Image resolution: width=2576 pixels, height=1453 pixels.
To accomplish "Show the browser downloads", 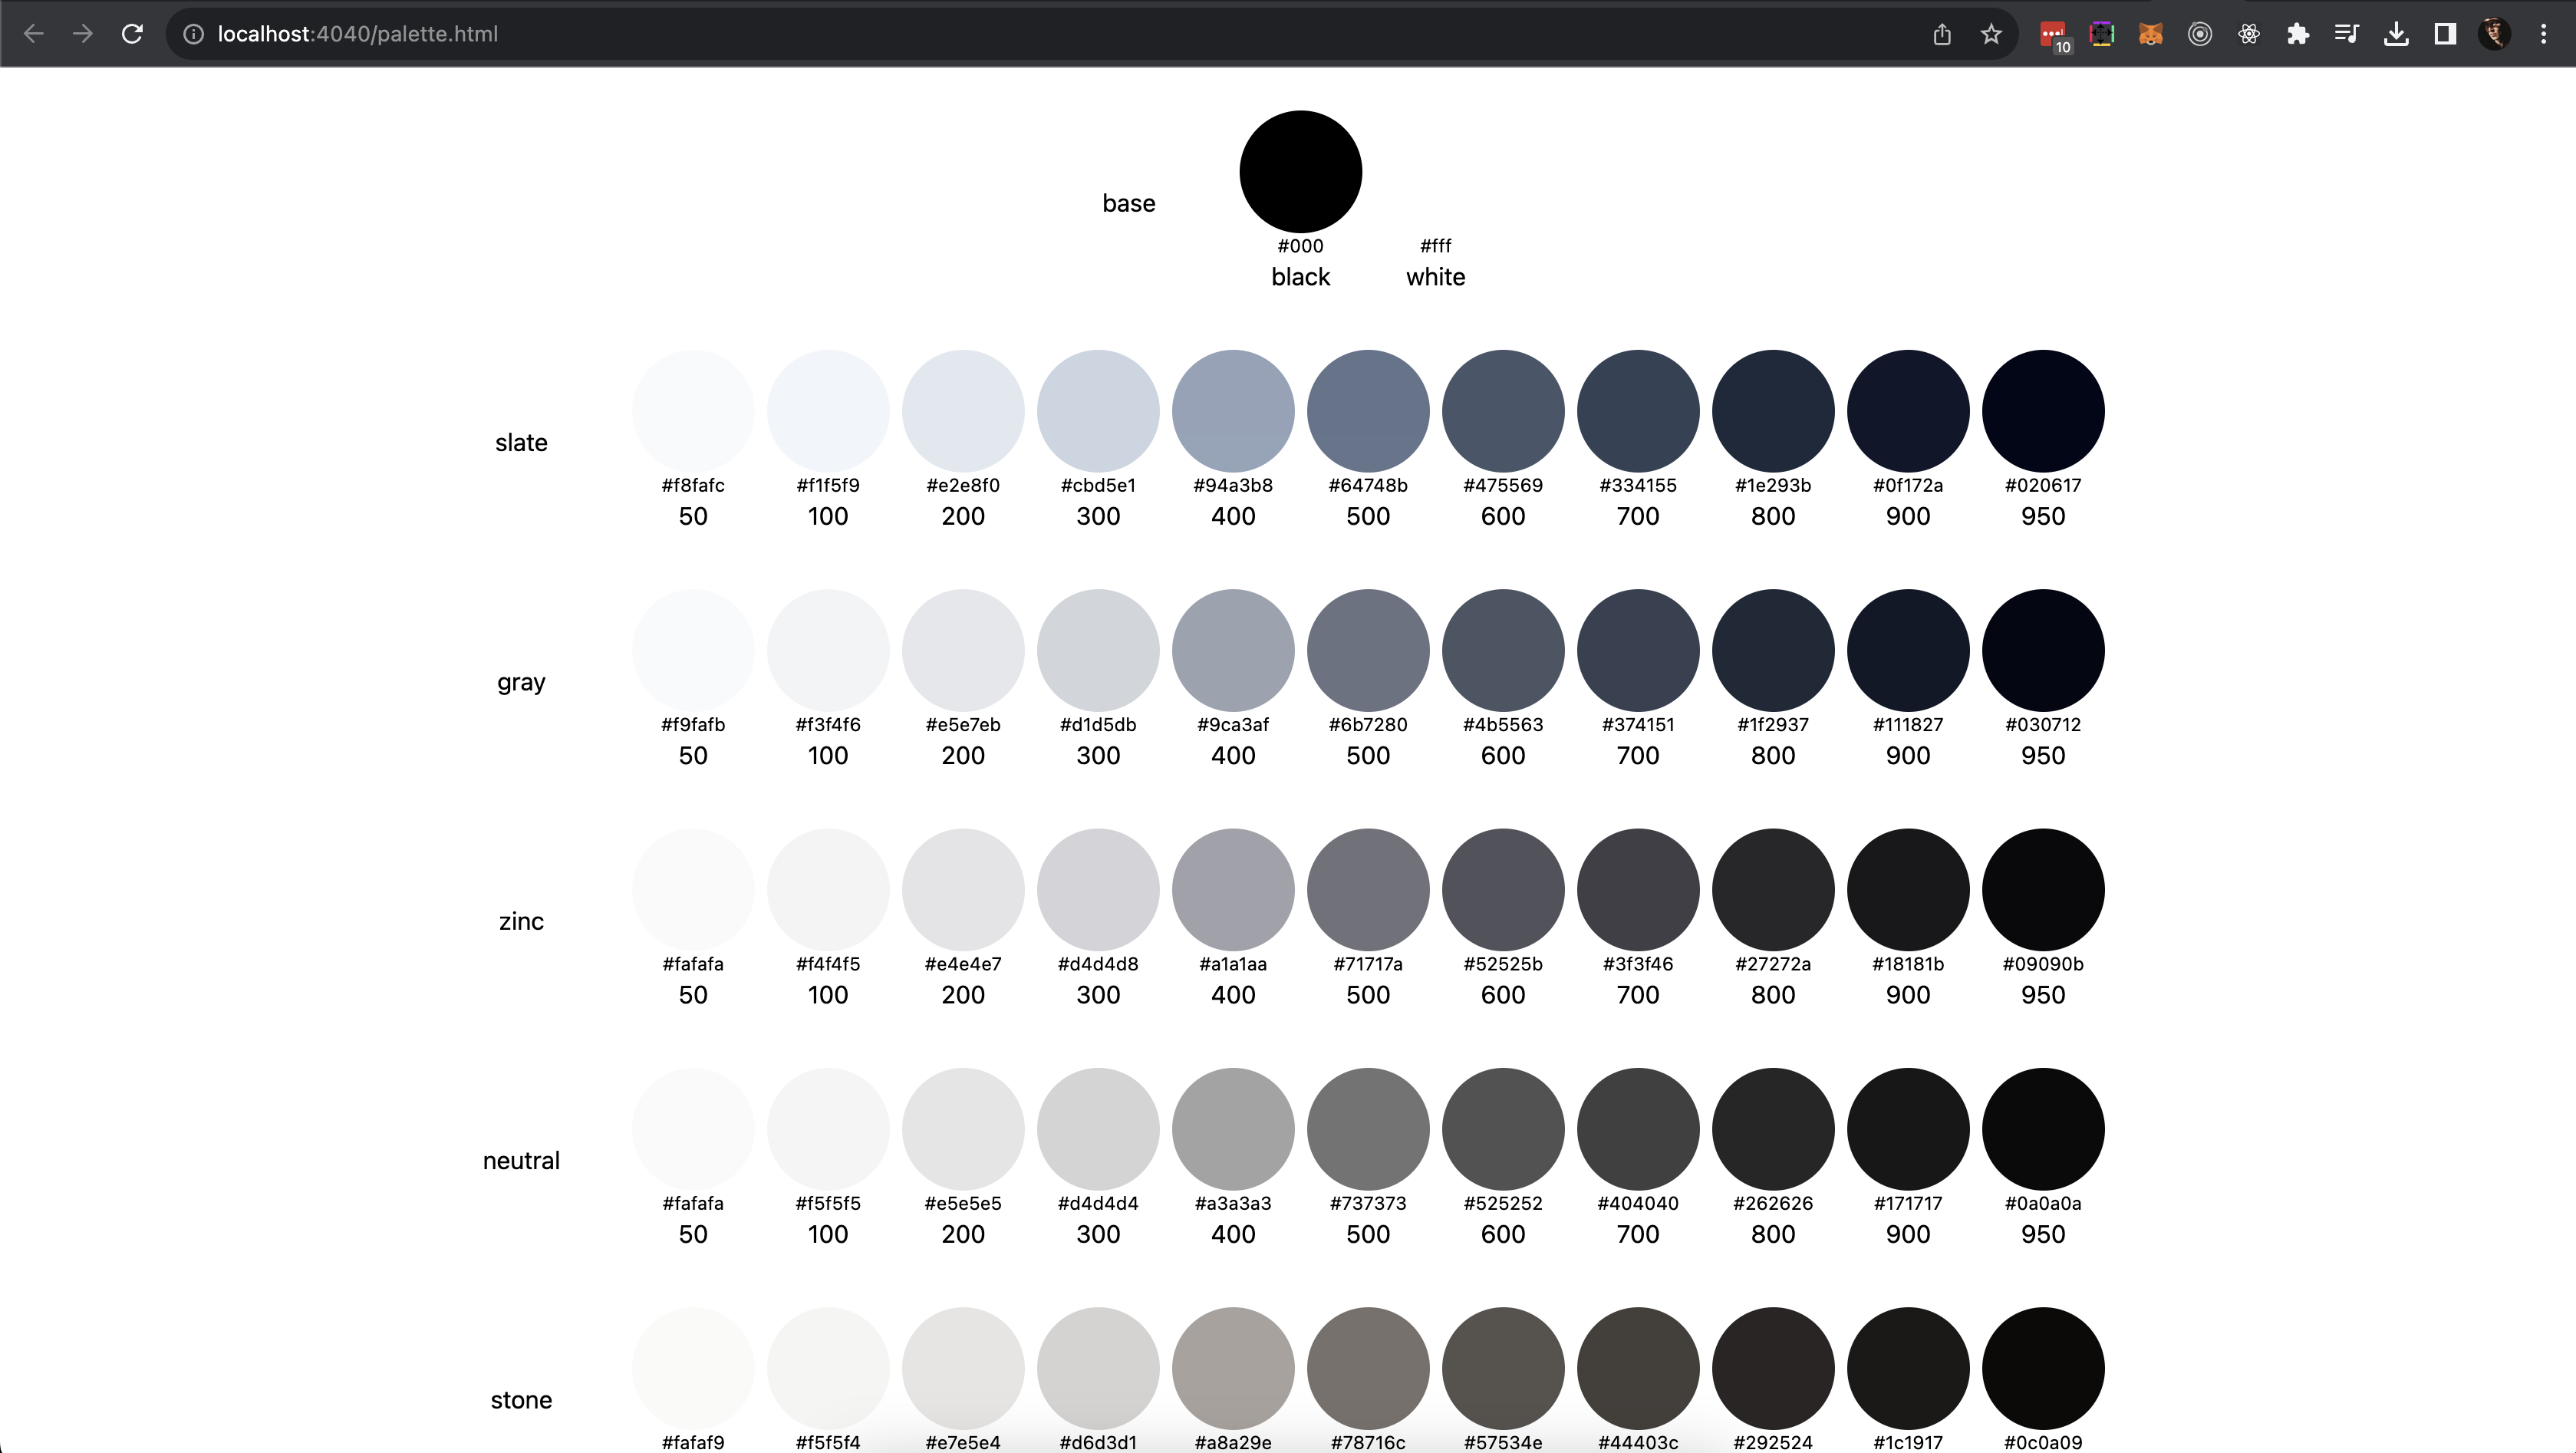I will [2396, 34].
